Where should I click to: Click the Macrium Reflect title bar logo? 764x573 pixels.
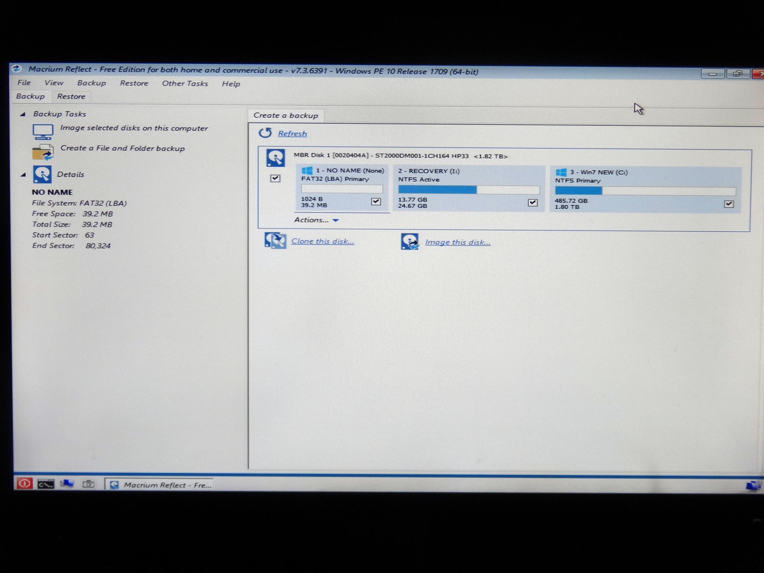coord(17,69)
